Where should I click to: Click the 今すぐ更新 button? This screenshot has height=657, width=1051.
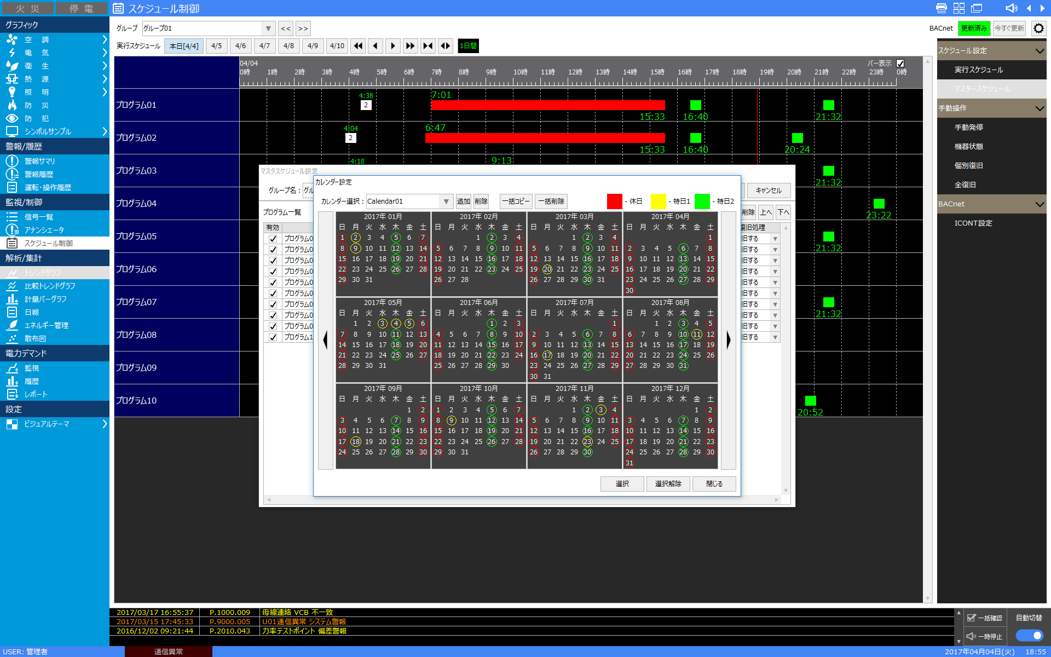click(1009, 28)
